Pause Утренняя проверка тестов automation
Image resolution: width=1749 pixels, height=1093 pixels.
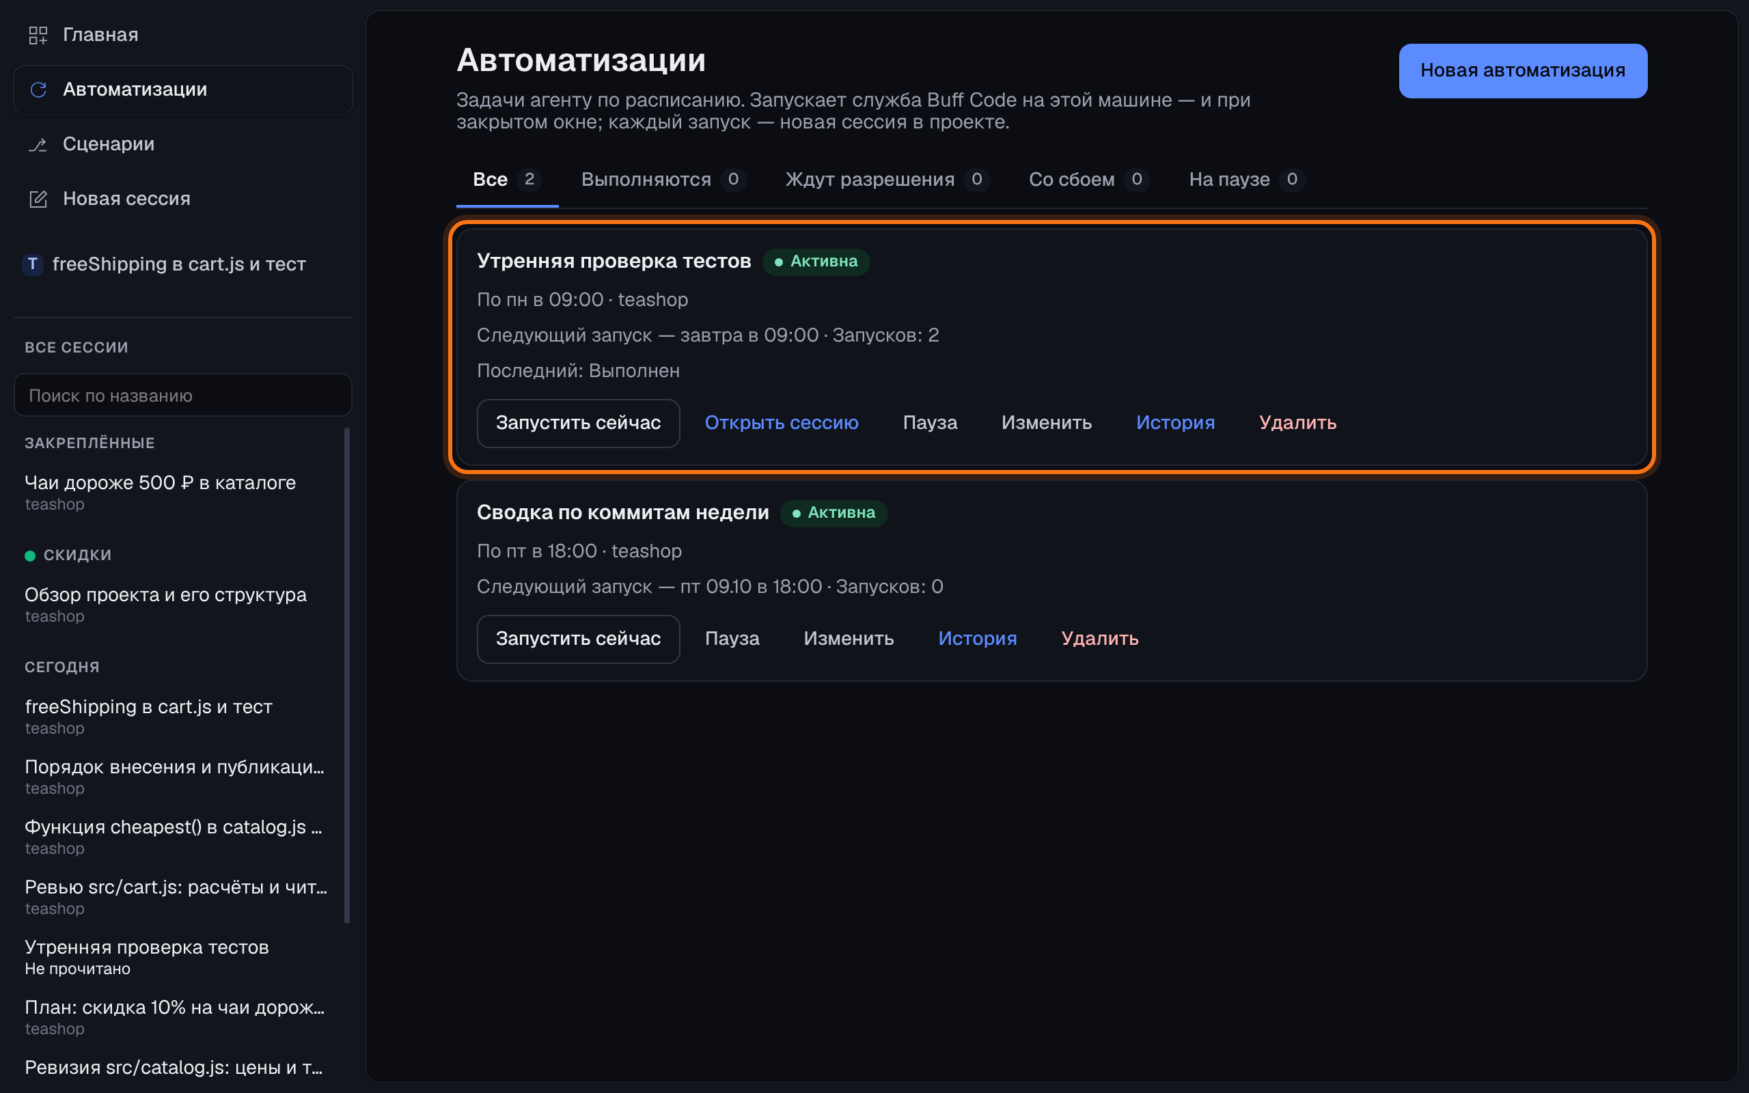[x=930, y=423]
